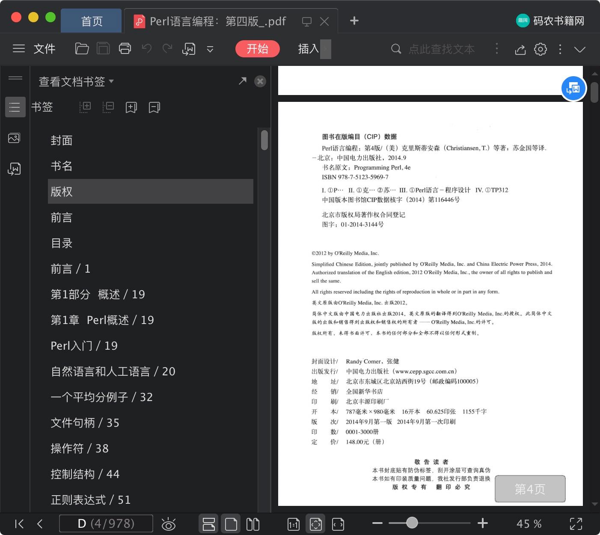Viewport: 600px width, 535px height.
Task: Open bookmark 控制结构 / 44
Action: tap(150, 474)
